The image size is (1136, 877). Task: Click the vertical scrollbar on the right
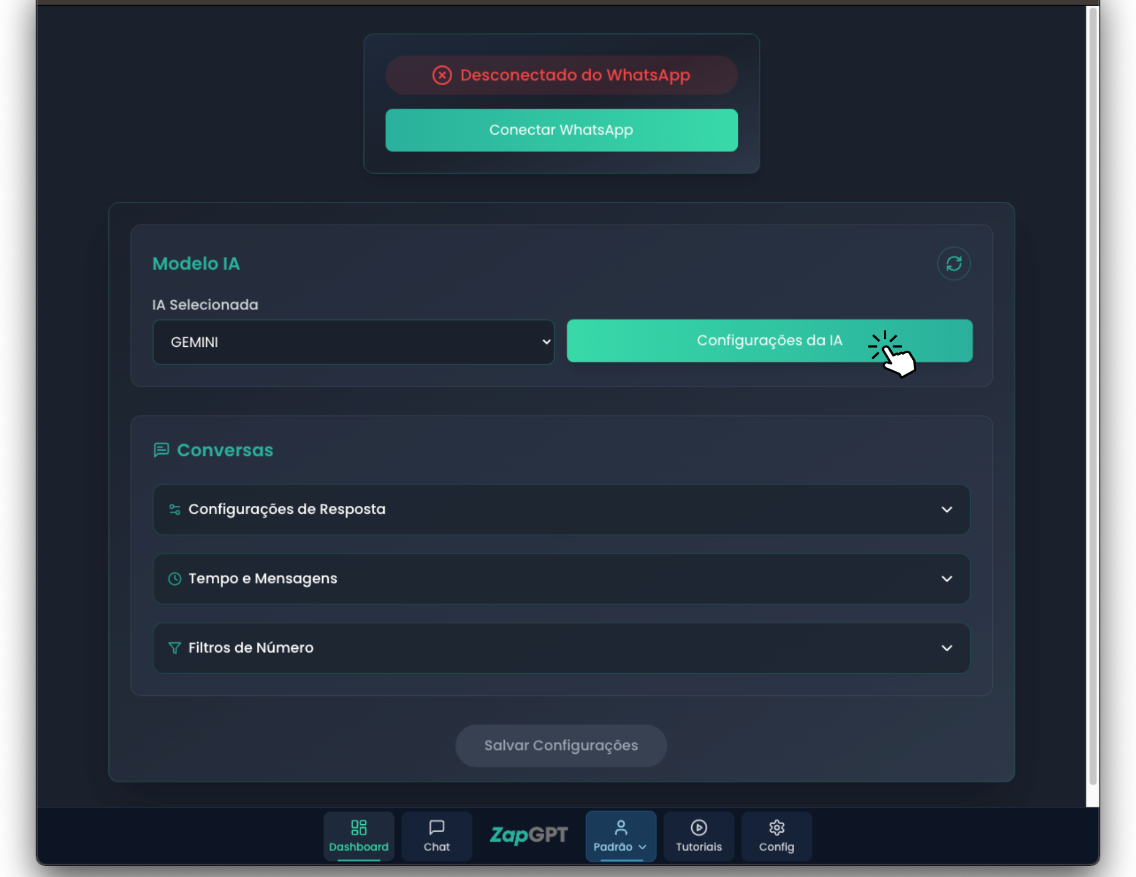pos(1092,396)
